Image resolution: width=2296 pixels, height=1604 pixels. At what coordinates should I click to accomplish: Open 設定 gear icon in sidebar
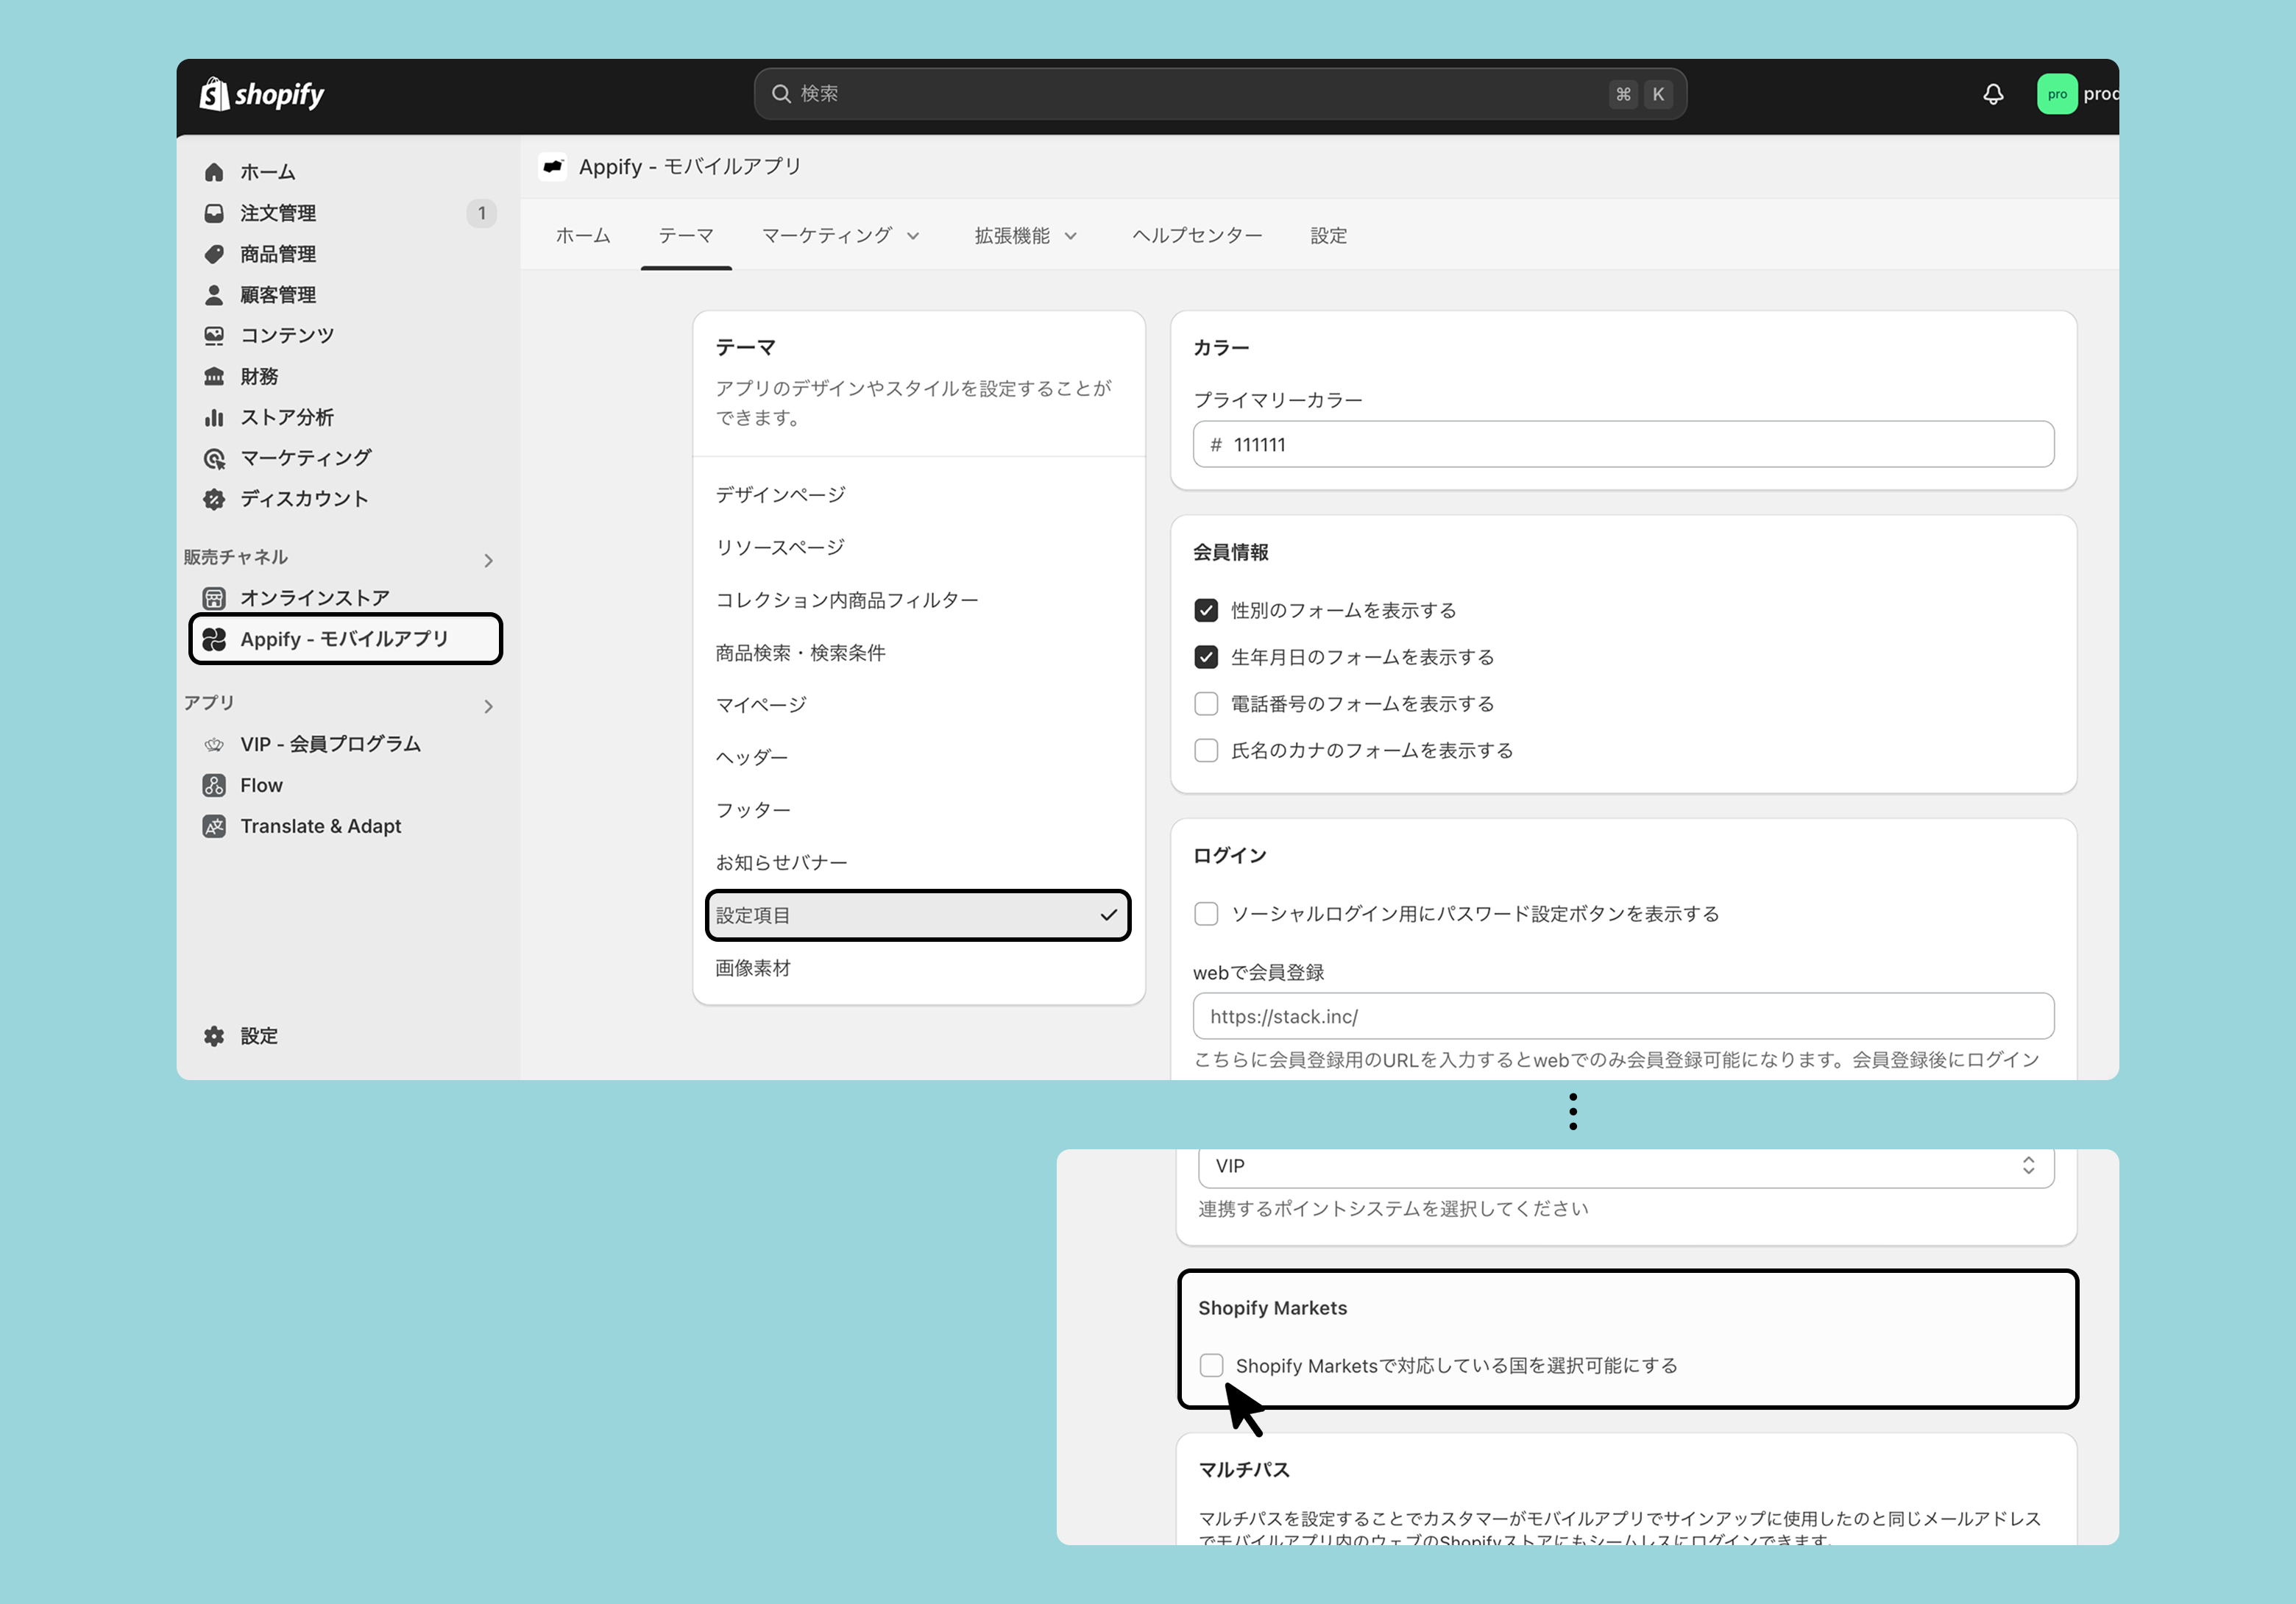point(214,1036)
